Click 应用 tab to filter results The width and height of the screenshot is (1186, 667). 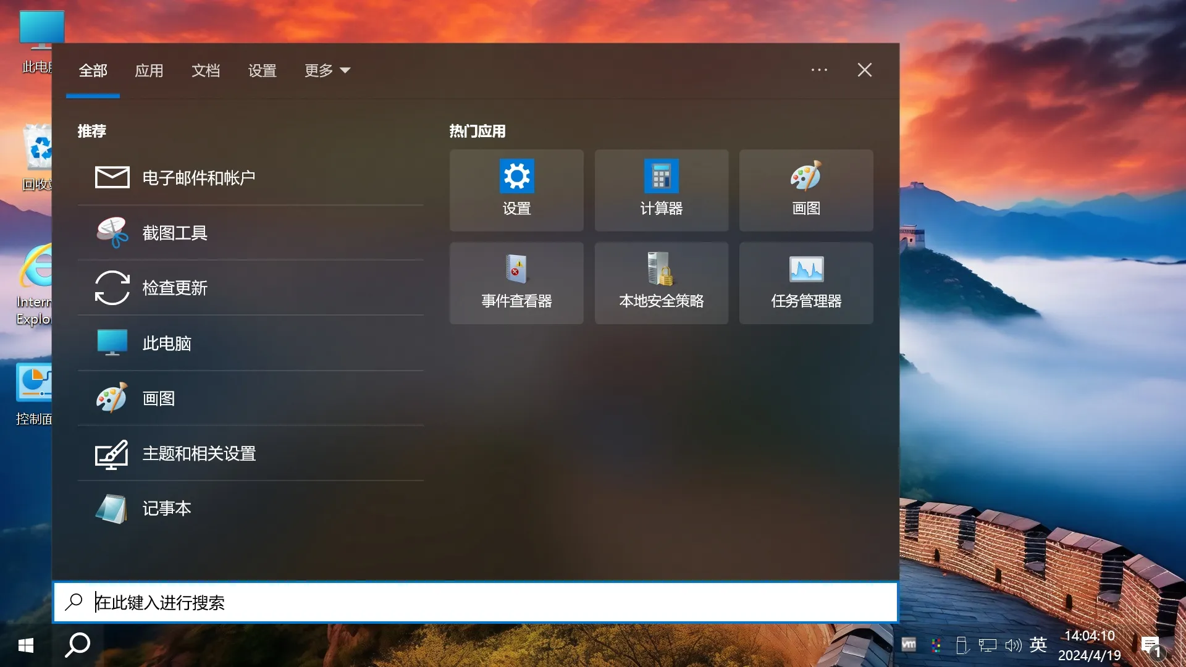(149, 70)
